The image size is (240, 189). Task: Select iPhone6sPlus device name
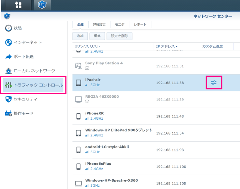(x=98, y=164)
